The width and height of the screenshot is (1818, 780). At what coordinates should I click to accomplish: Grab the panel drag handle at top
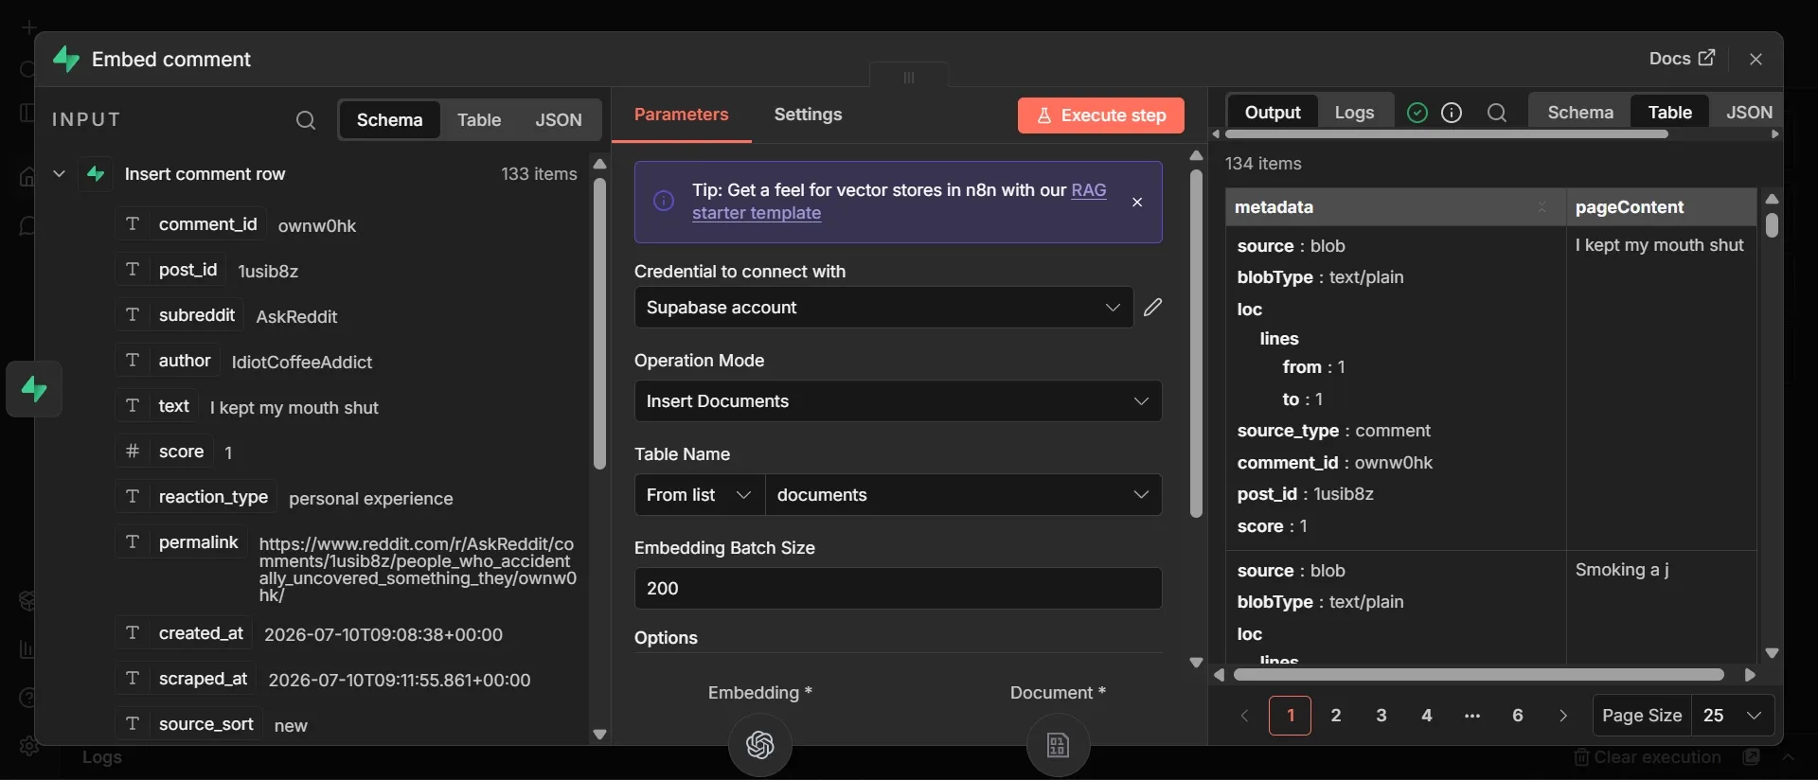(909, 78)
